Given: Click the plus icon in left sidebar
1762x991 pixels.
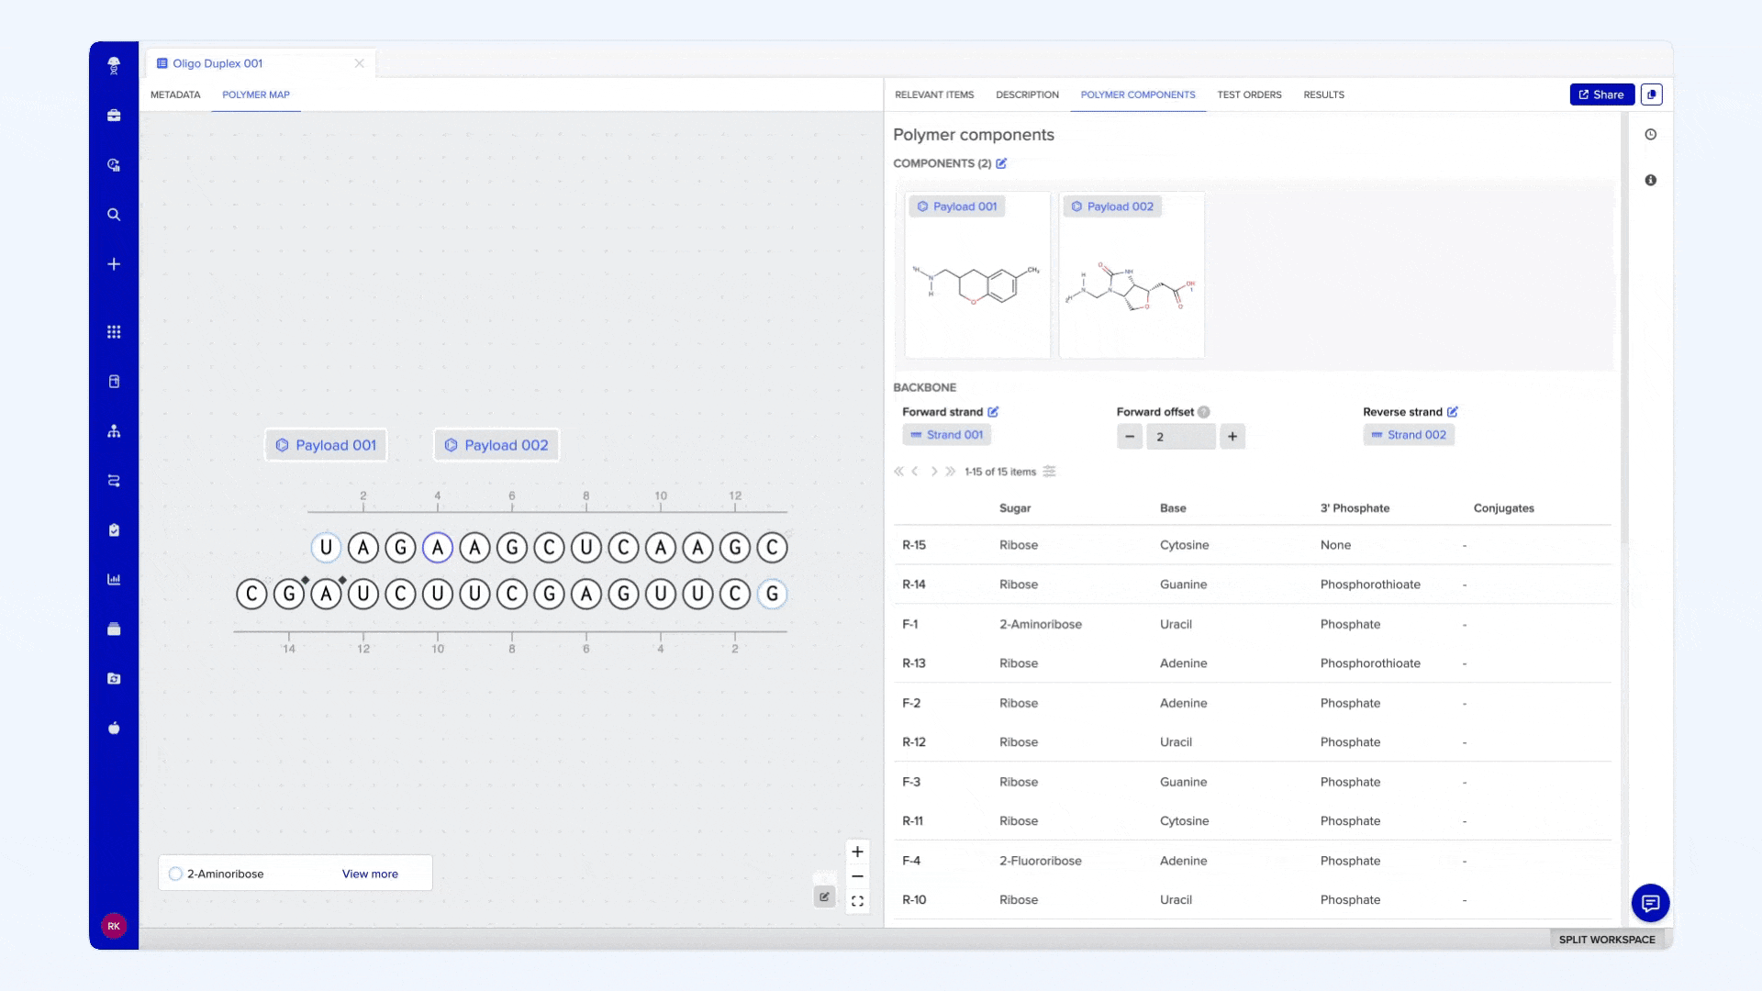Looking at the screenshot, I should click(114, 264).
